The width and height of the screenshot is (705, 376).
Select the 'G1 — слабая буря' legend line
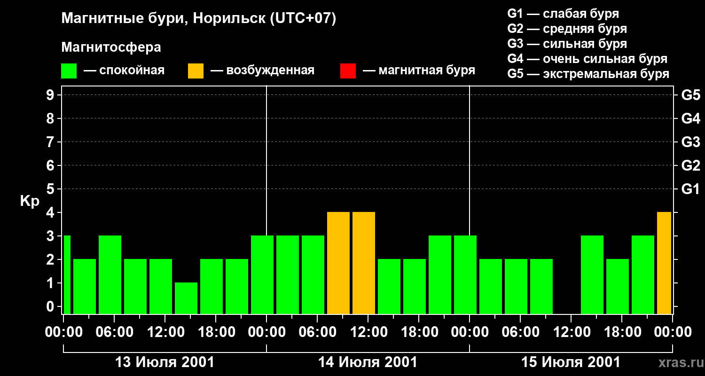[x=563, y=14]
